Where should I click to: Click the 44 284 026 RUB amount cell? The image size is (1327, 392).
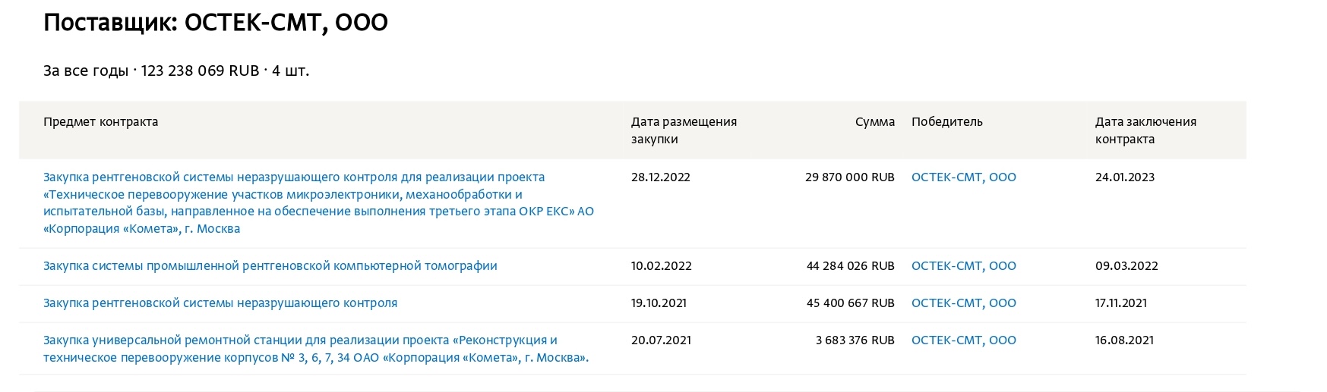[x=850, y=266]
